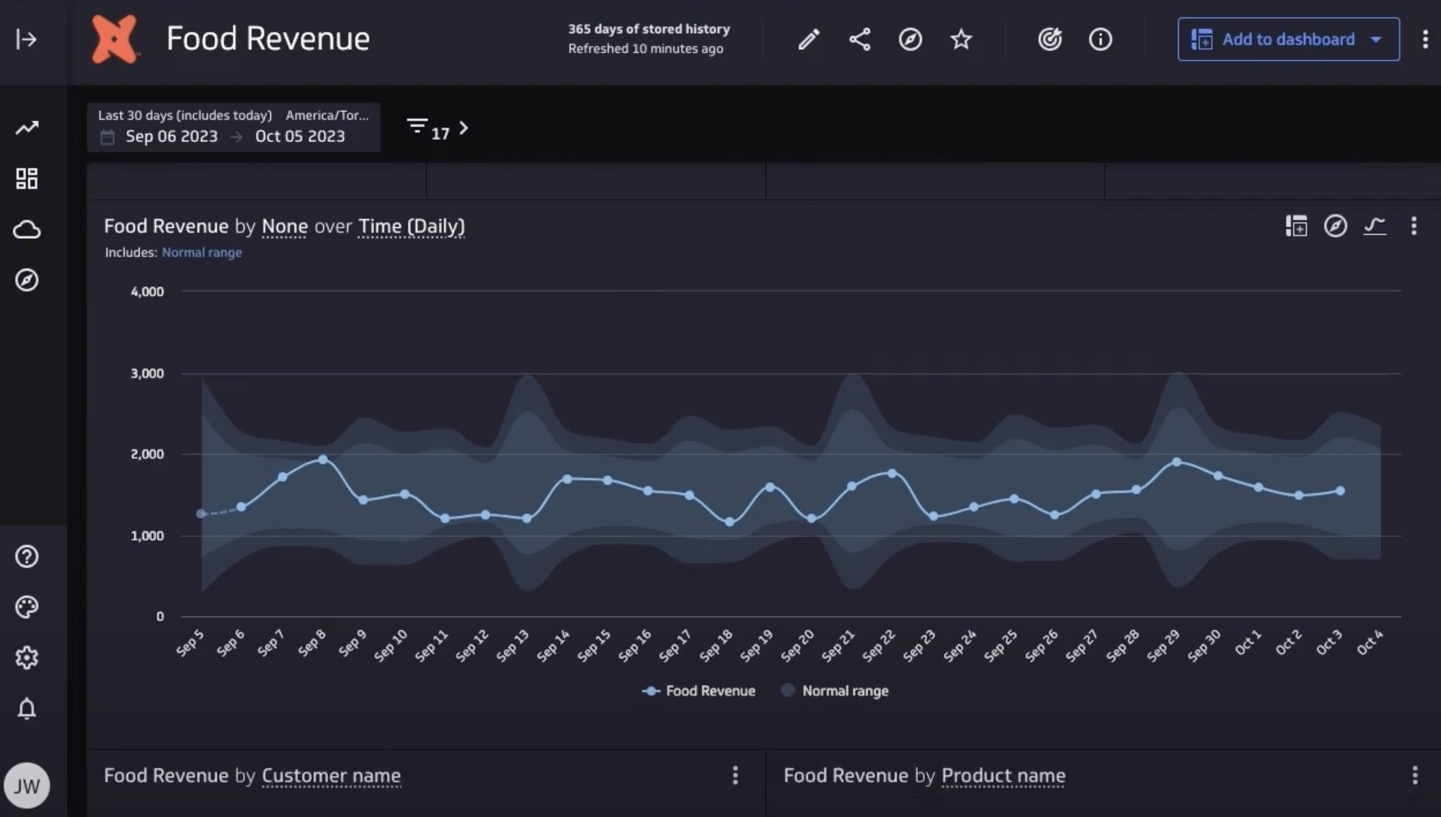The image size is (1441, 817).
Task: Click the Sep 22 data point
Action: coord(892,474)
